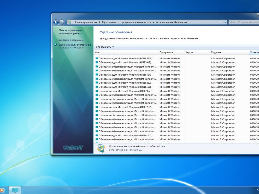
Task: Expand the arrow before Панель управления breadcrumb
Action: (x=73, y=22)
